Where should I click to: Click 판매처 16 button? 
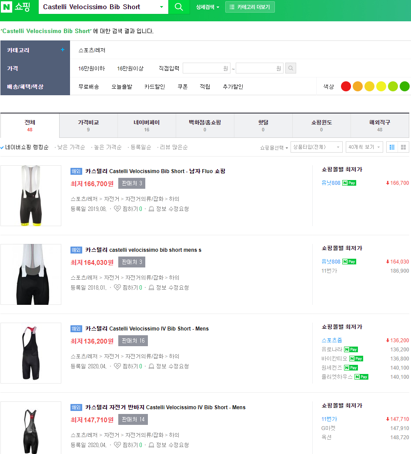point(133,341)
